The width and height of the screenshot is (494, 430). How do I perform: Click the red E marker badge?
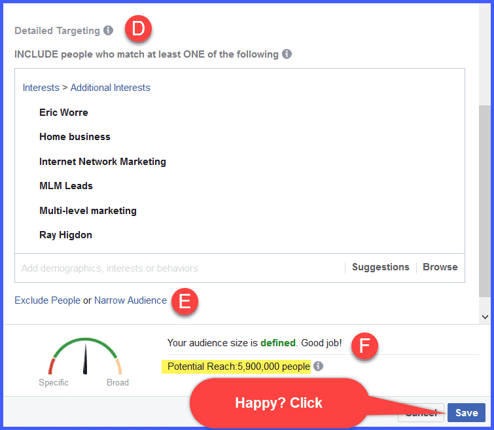[185, 301]
